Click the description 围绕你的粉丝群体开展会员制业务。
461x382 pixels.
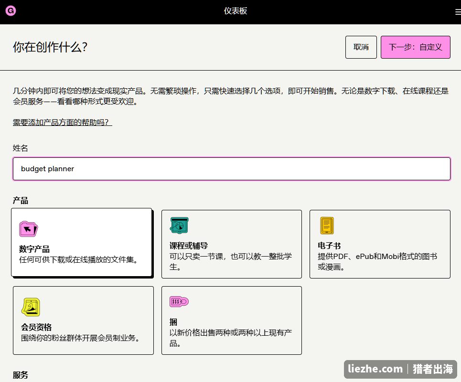tap(80, 338)
